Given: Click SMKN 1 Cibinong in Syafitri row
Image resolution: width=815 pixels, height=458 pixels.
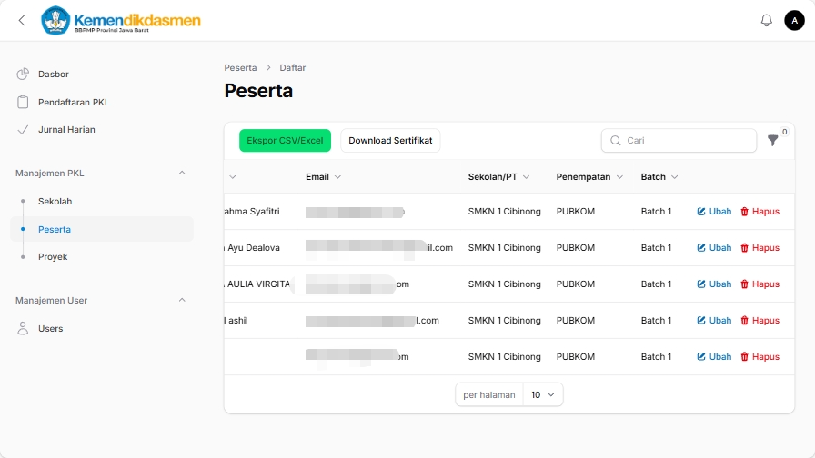Looking at the screenshot, I should coord(504,212).
